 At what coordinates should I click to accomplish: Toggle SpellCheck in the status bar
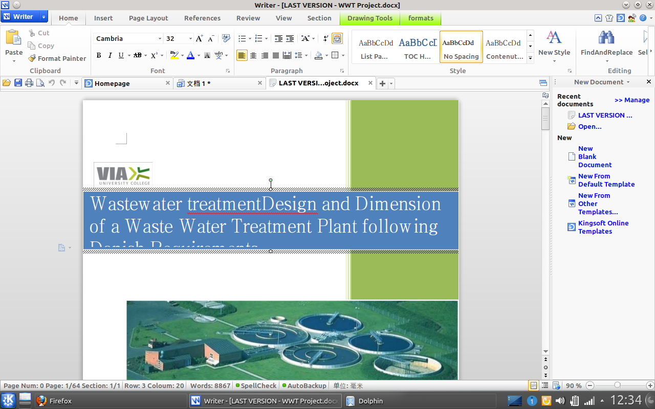pos(256,385)
